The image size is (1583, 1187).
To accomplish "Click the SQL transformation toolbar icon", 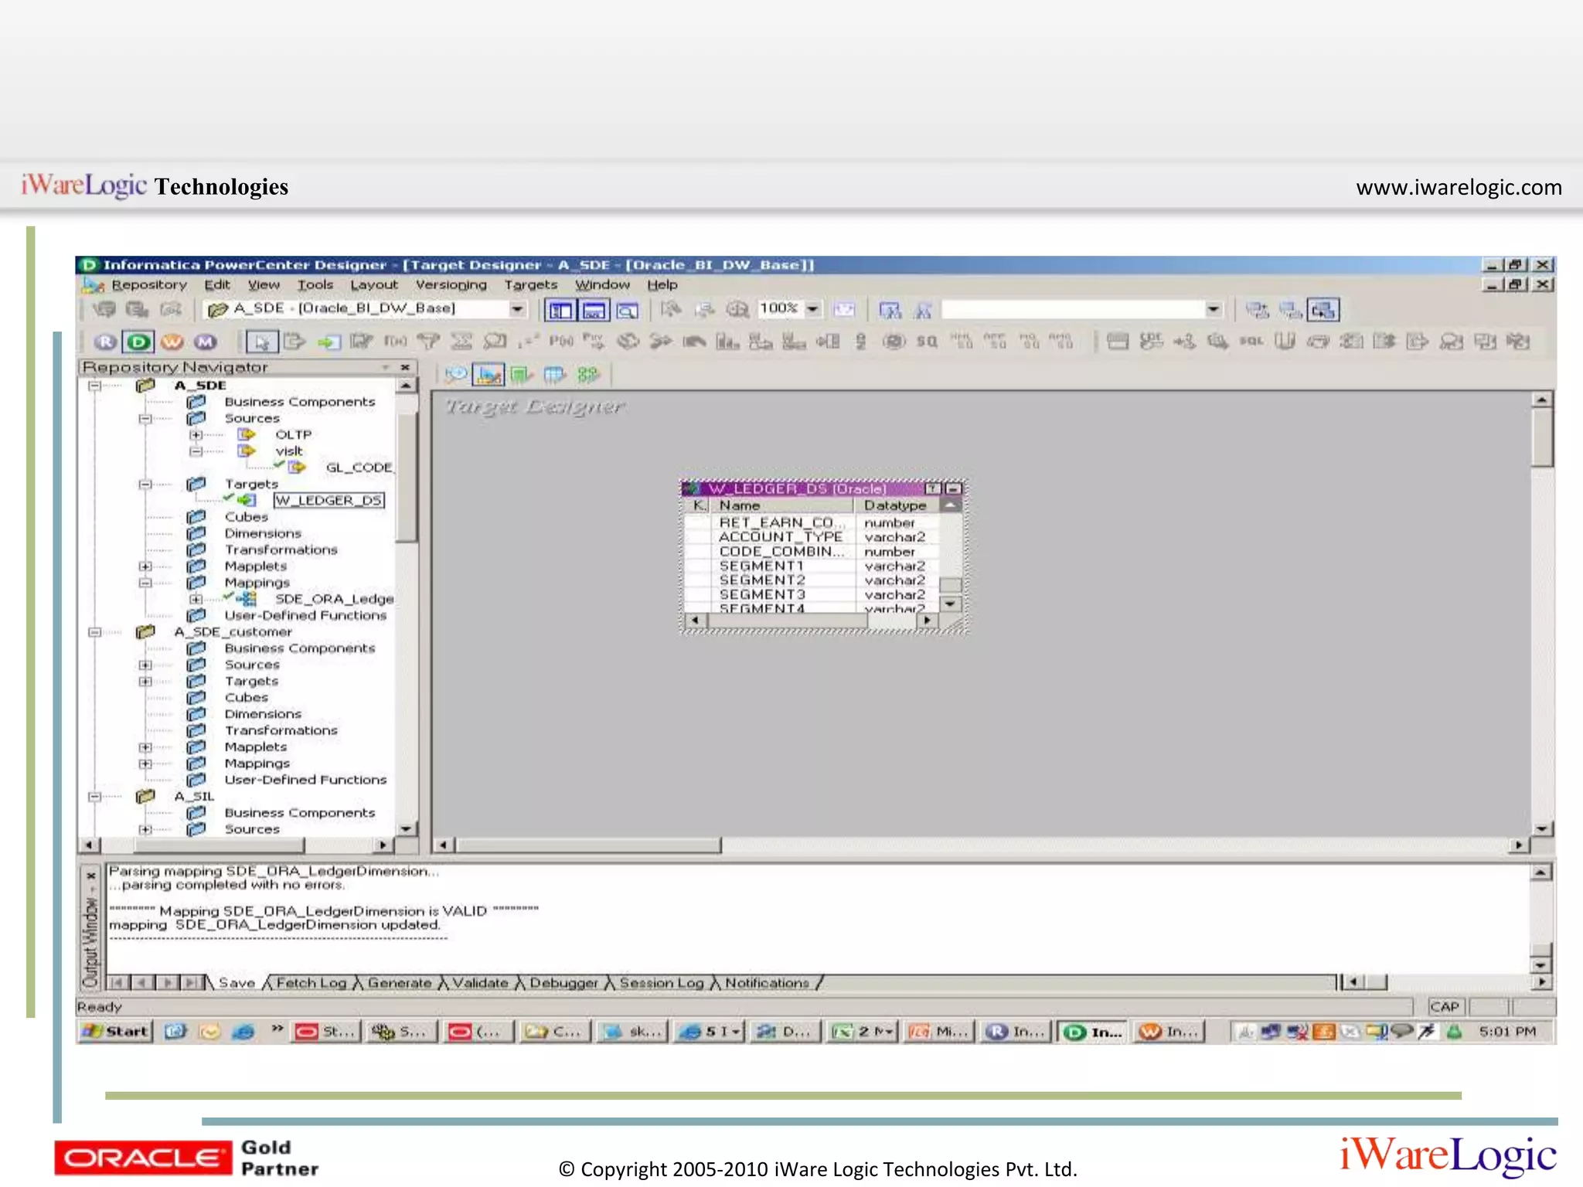I will click(x=1251, y=342).
